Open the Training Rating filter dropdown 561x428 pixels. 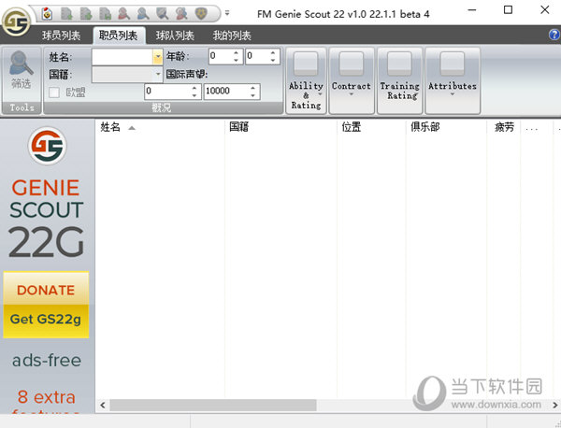point(399,80)
